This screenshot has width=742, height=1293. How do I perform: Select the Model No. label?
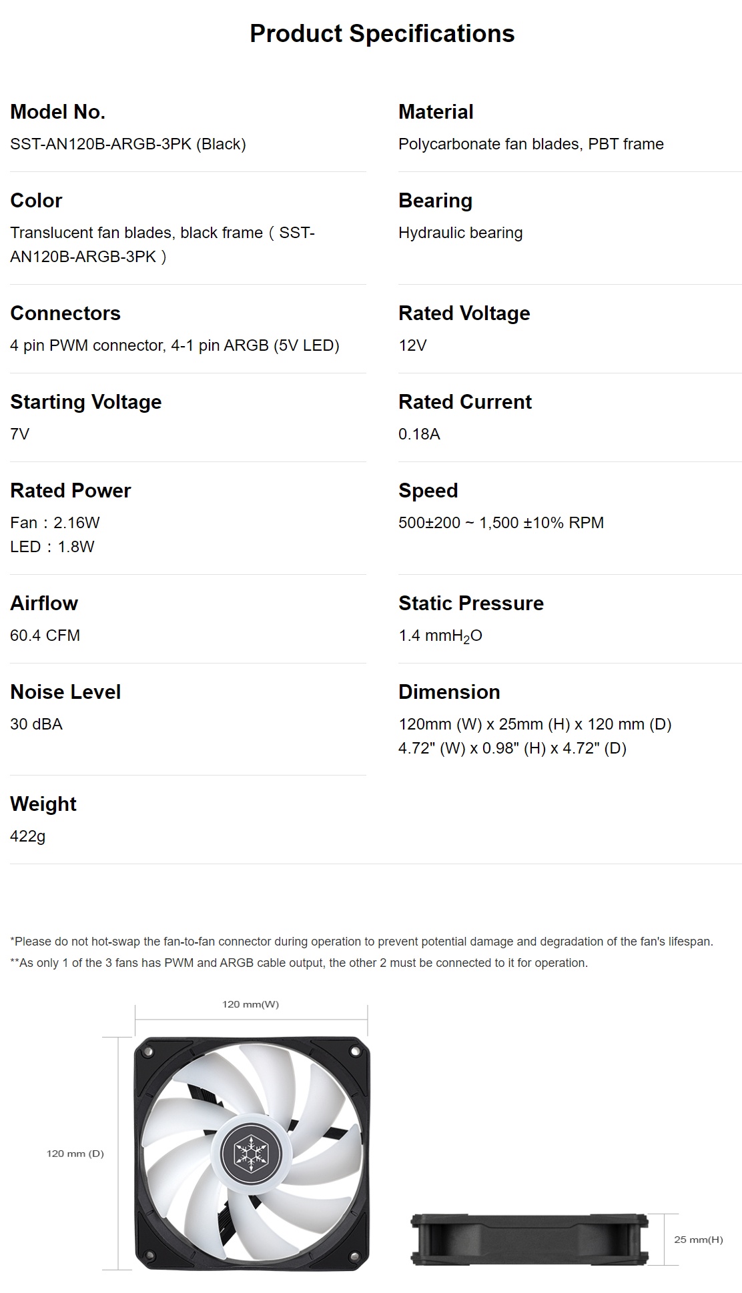click(57, 112)
